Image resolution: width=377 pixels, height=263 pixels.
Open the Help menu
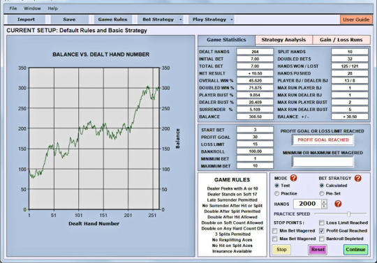click(x=52, y=8)
